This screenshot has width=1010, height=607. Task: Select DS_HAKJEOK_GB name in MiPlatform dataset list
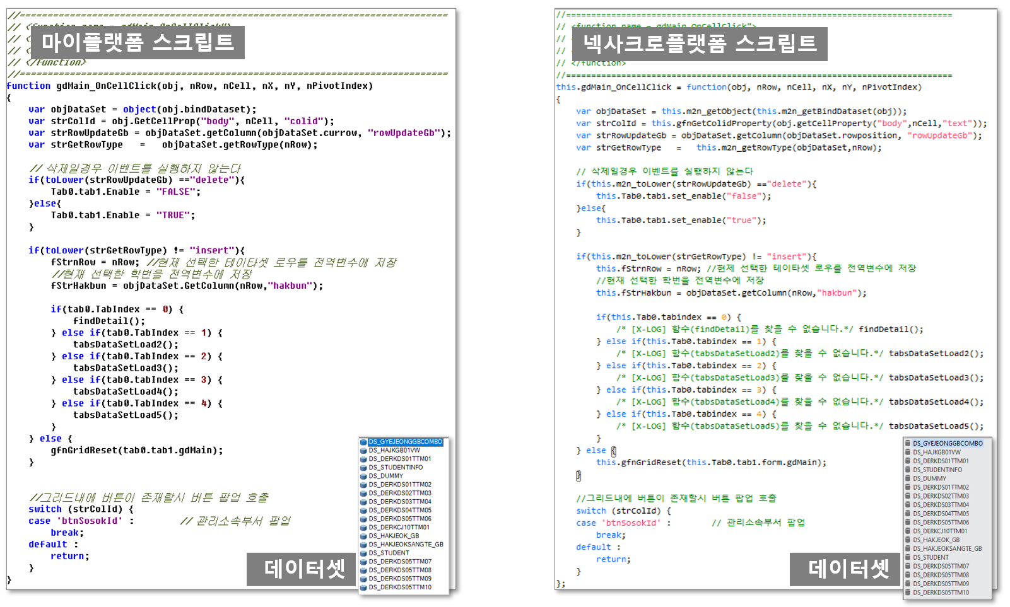(x=394, y=536)
